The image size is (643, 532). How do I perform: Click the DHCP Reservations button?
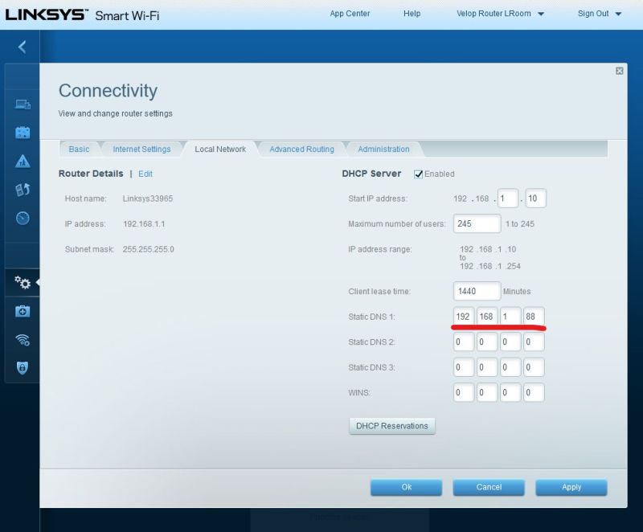(x=392, y=426)
